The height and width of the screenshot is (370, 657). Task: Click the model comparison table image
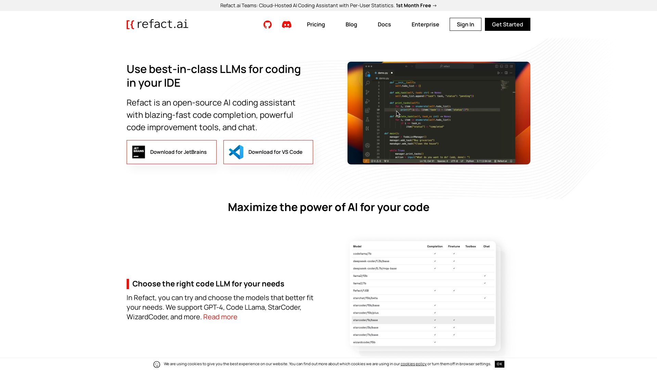click(423, 294)
